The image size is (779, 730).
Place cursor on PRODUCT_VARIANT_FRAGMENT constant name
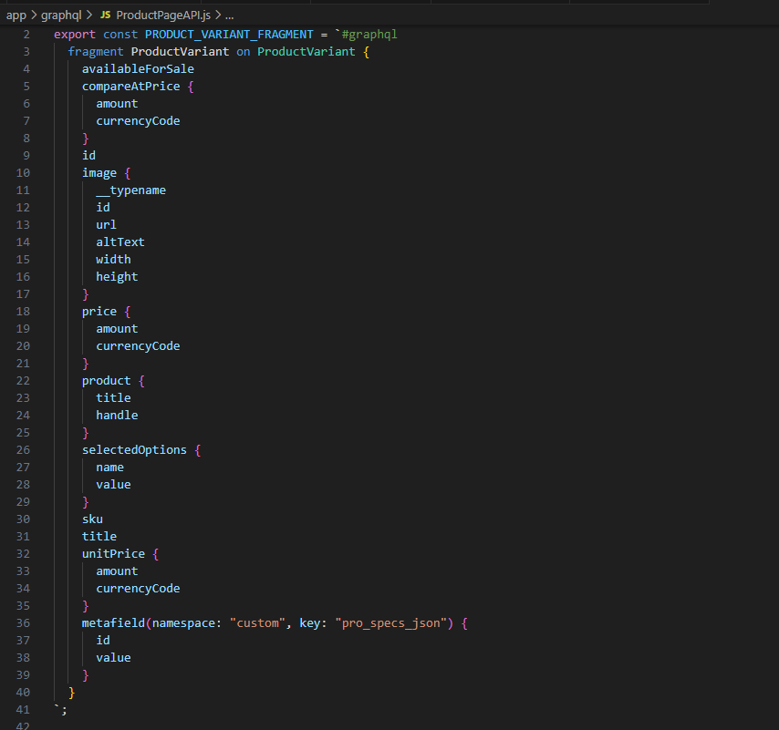click(x=229, y=35)
